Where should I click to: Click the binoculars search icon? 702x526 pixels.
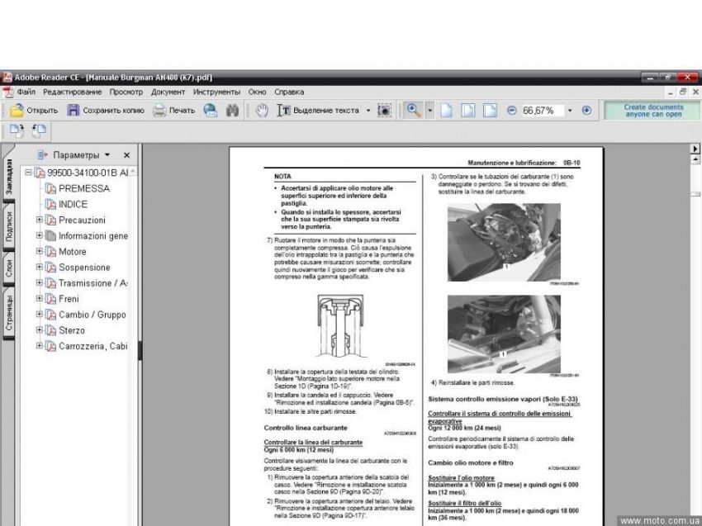[232, 110]
